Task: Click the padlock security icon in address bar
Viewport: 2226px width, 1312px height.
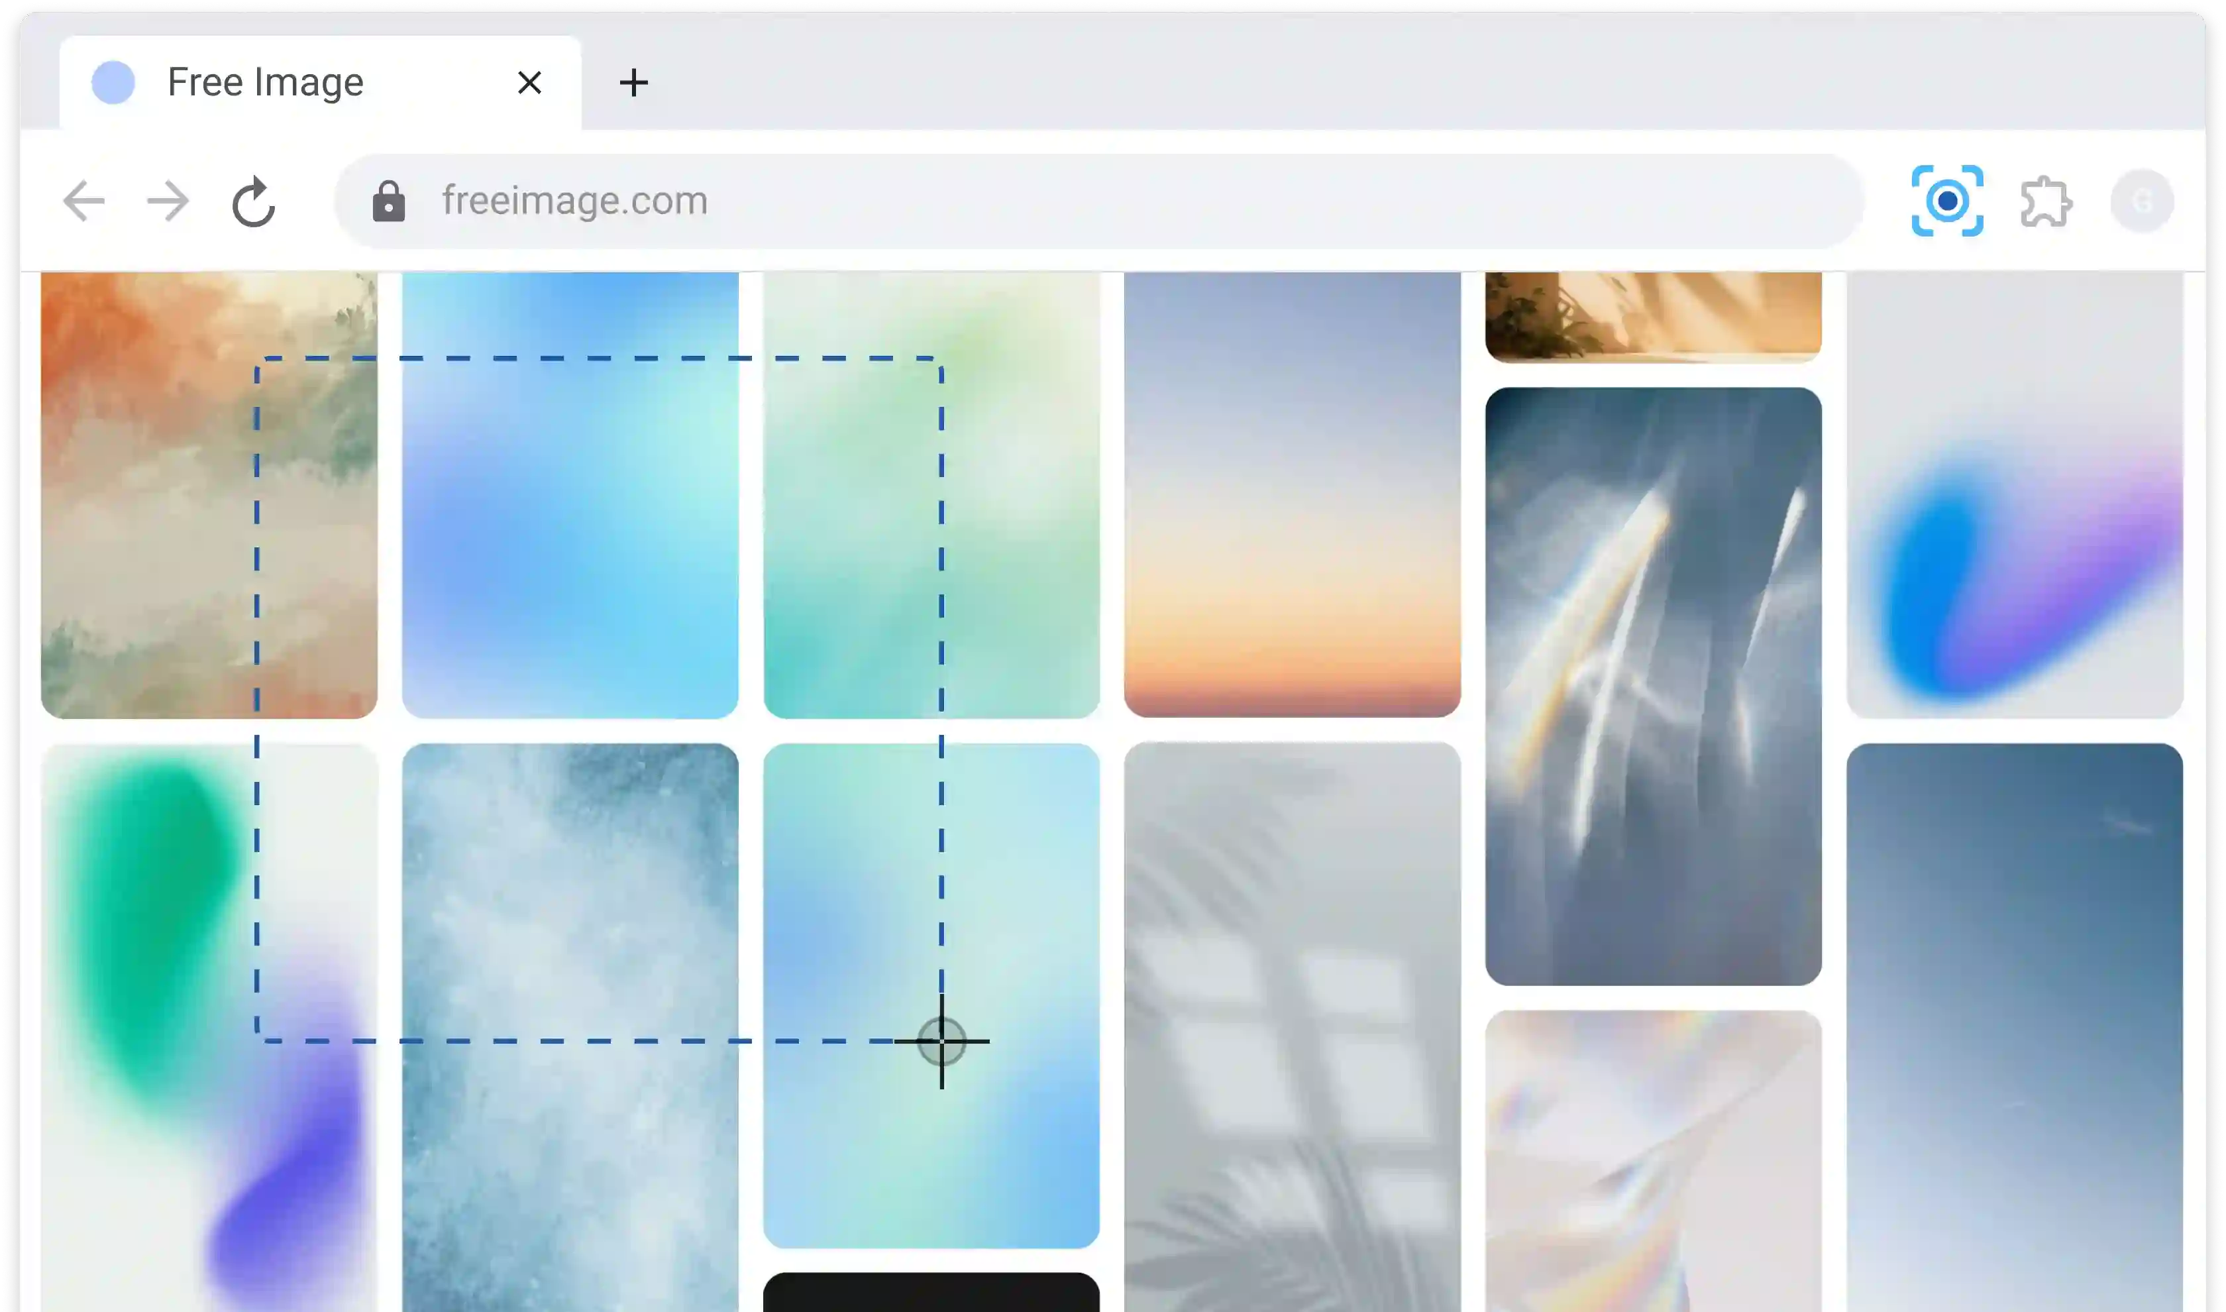Action: pos(389,201)
